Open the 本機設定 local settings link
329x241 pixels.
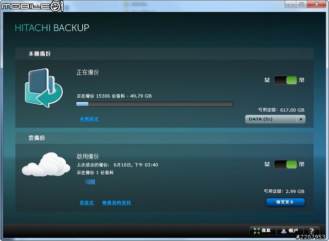[89, 119]
